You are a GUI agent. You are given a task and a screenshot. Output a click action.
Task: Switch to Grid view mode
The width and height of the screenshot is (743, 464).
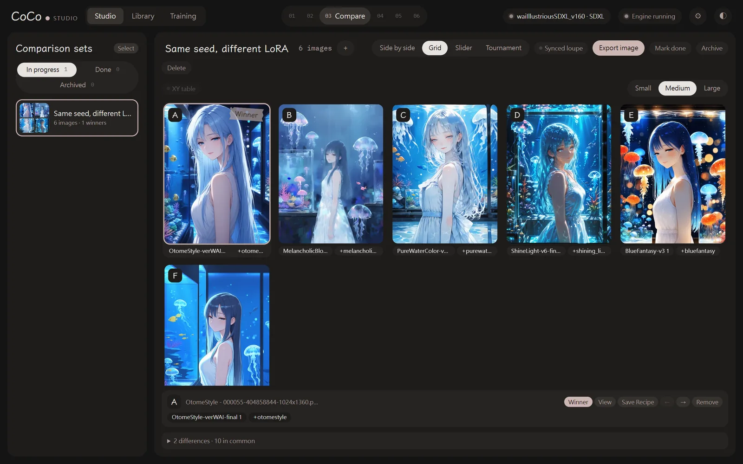[435, 48]
